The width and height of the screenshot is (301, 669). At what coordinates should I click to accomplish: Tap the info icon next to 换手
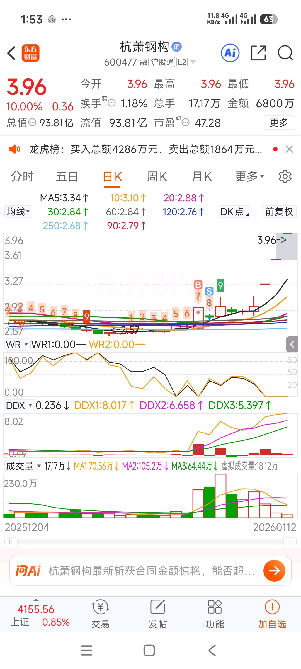[x=111, y=103]
